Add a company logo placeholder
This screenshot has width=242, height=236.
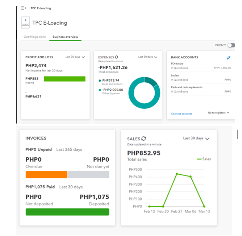point(25,22)
